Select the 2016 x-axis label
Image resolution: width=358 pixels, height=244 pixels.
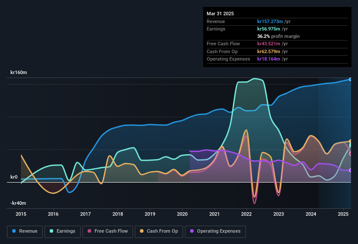click(x=53, y=214)
